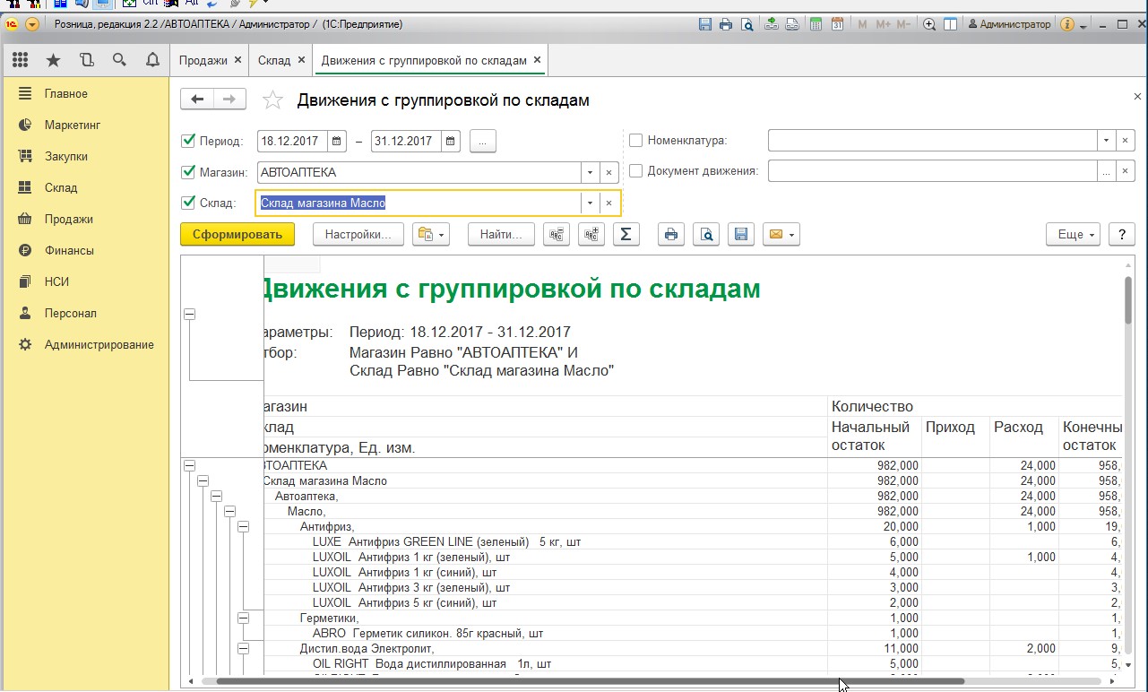Click the notifications bell icon
The width and height of the screenshot is (1148, 692).
point(151,60)
